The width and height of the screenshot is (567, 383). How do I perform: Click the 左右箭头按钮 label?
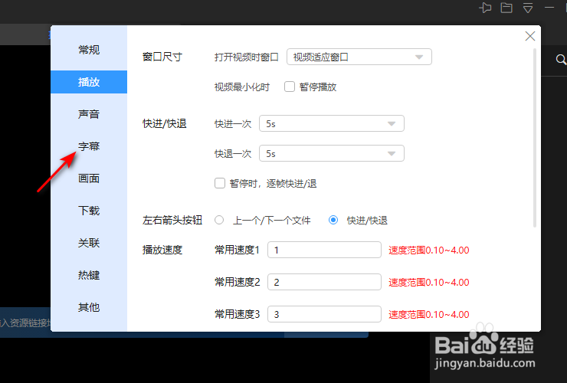[x=172, y=220]
